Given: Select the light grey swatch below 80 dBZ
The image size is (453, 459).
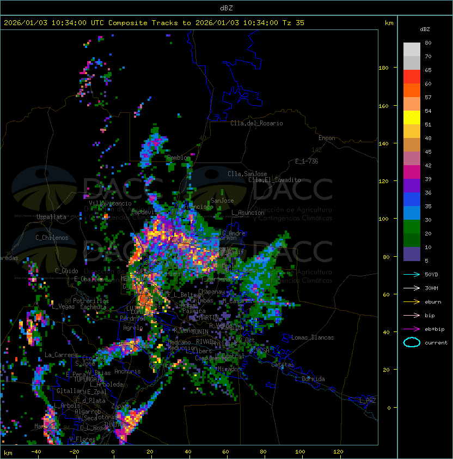Looking at the screenshot, I should coord(412,50).
